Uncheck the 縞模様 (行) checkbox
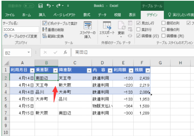Viewport: 194px width, 136px height. (x=139, y=36)
